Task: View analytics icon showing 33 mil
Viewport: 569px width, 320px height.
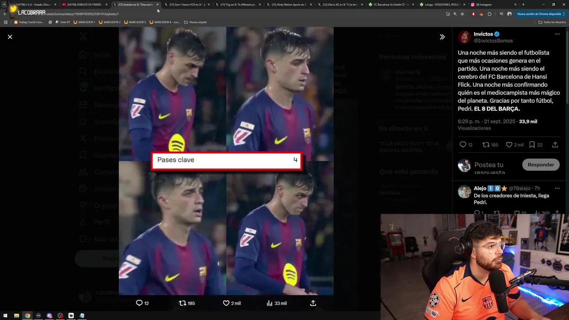Action: [x=269, y=303]
